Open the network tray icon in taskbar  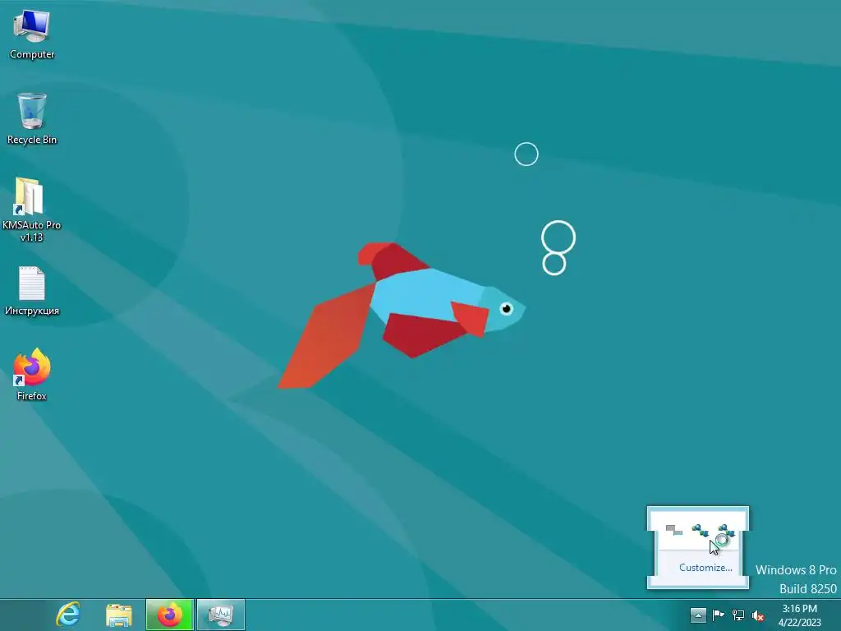click(x=738, y=615)
